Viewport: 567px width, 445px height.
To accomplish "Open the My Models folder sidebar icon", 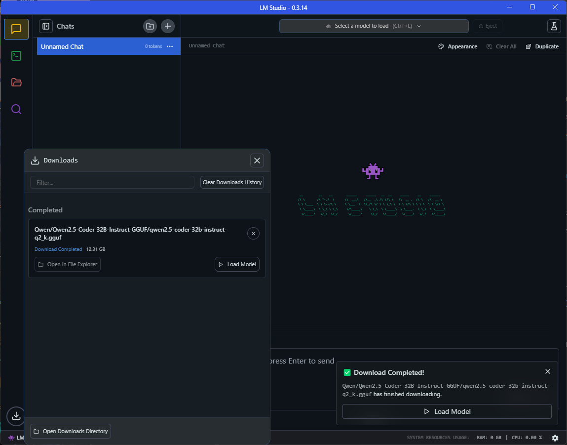I will click(16, 82).
